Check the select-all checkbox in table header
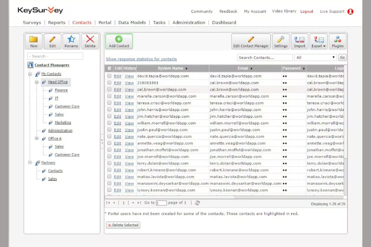Screen dimensions: 371x247 109,68
